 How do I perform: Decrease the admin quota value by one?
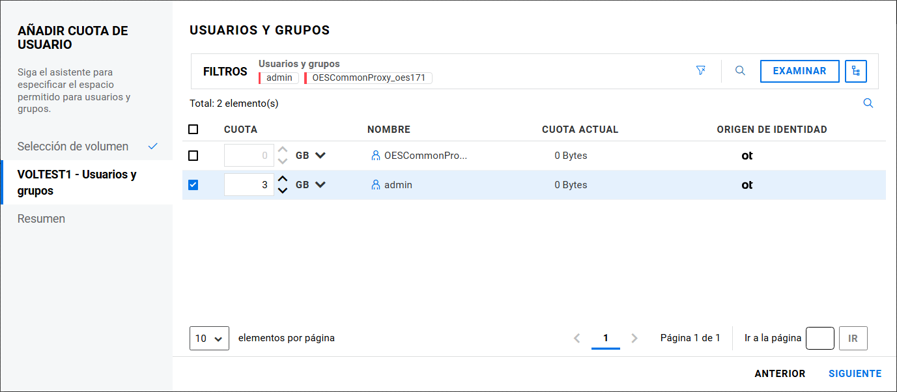[x=283, y=190]
